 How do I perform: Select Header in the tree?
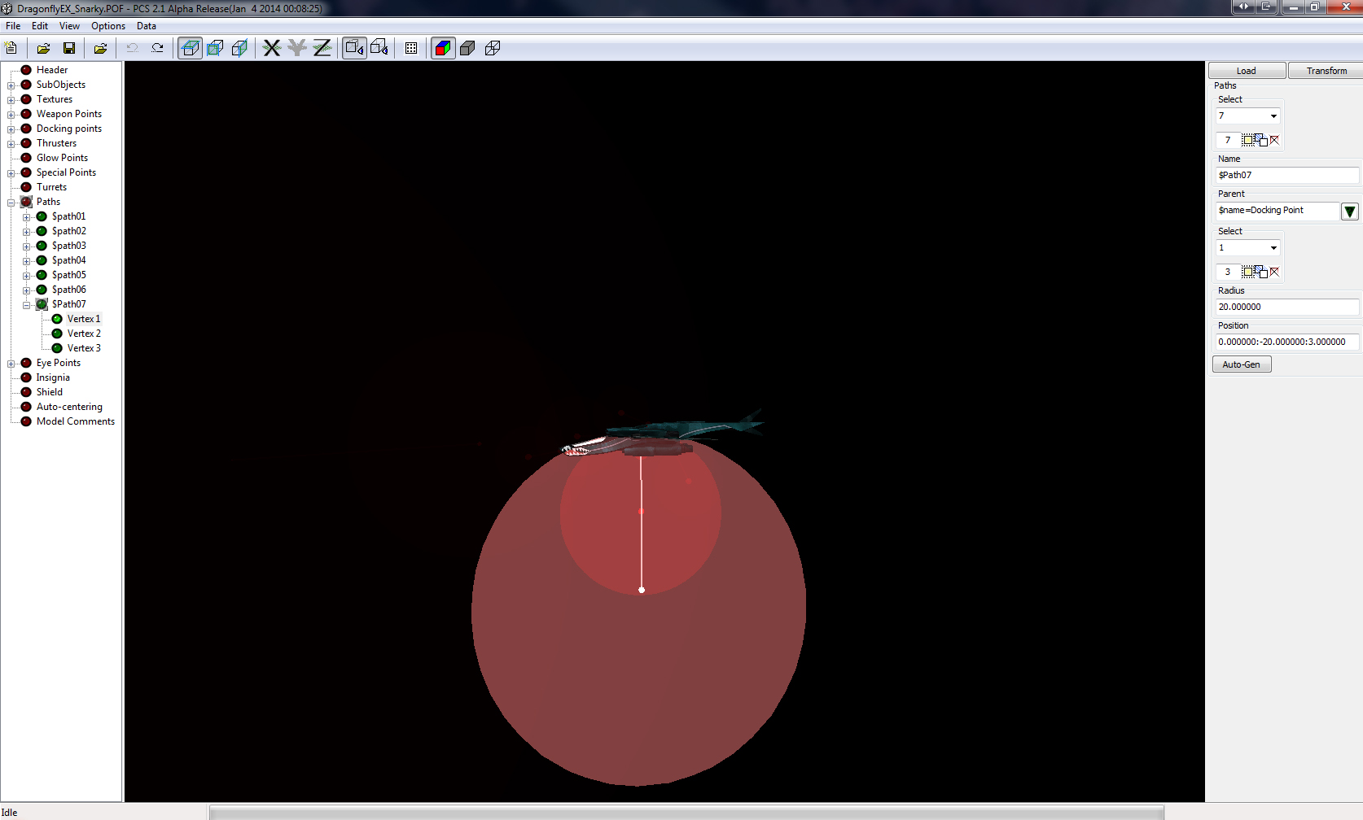pos(52,70)
